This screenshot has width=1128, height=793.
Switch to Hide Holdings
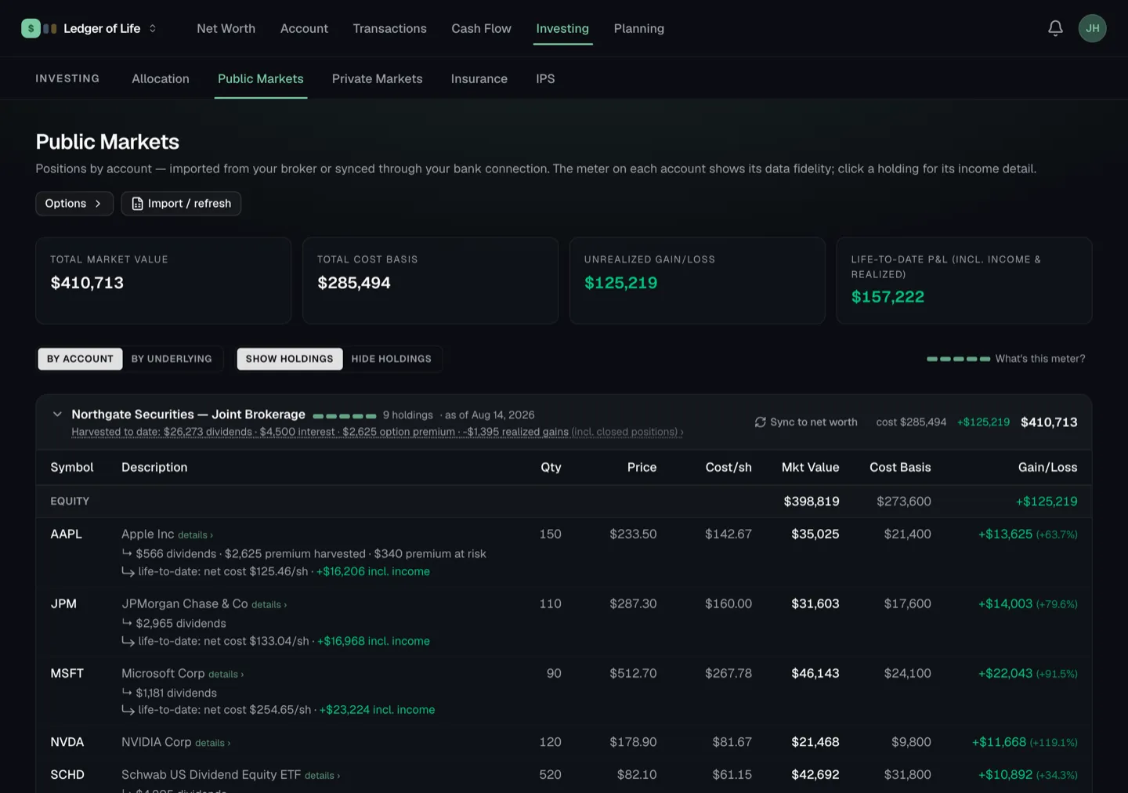point(392,359)
